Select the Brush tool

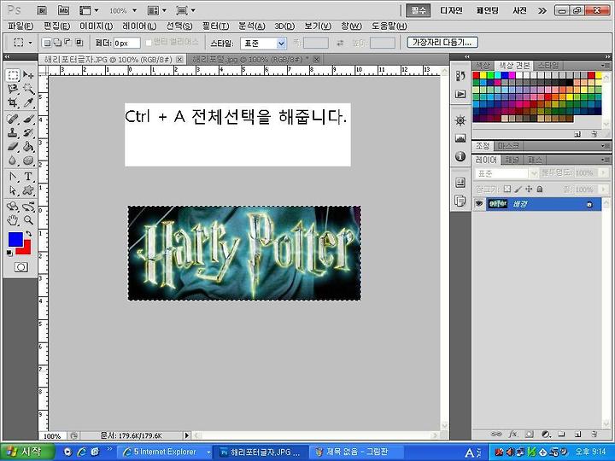coord(28,119)
